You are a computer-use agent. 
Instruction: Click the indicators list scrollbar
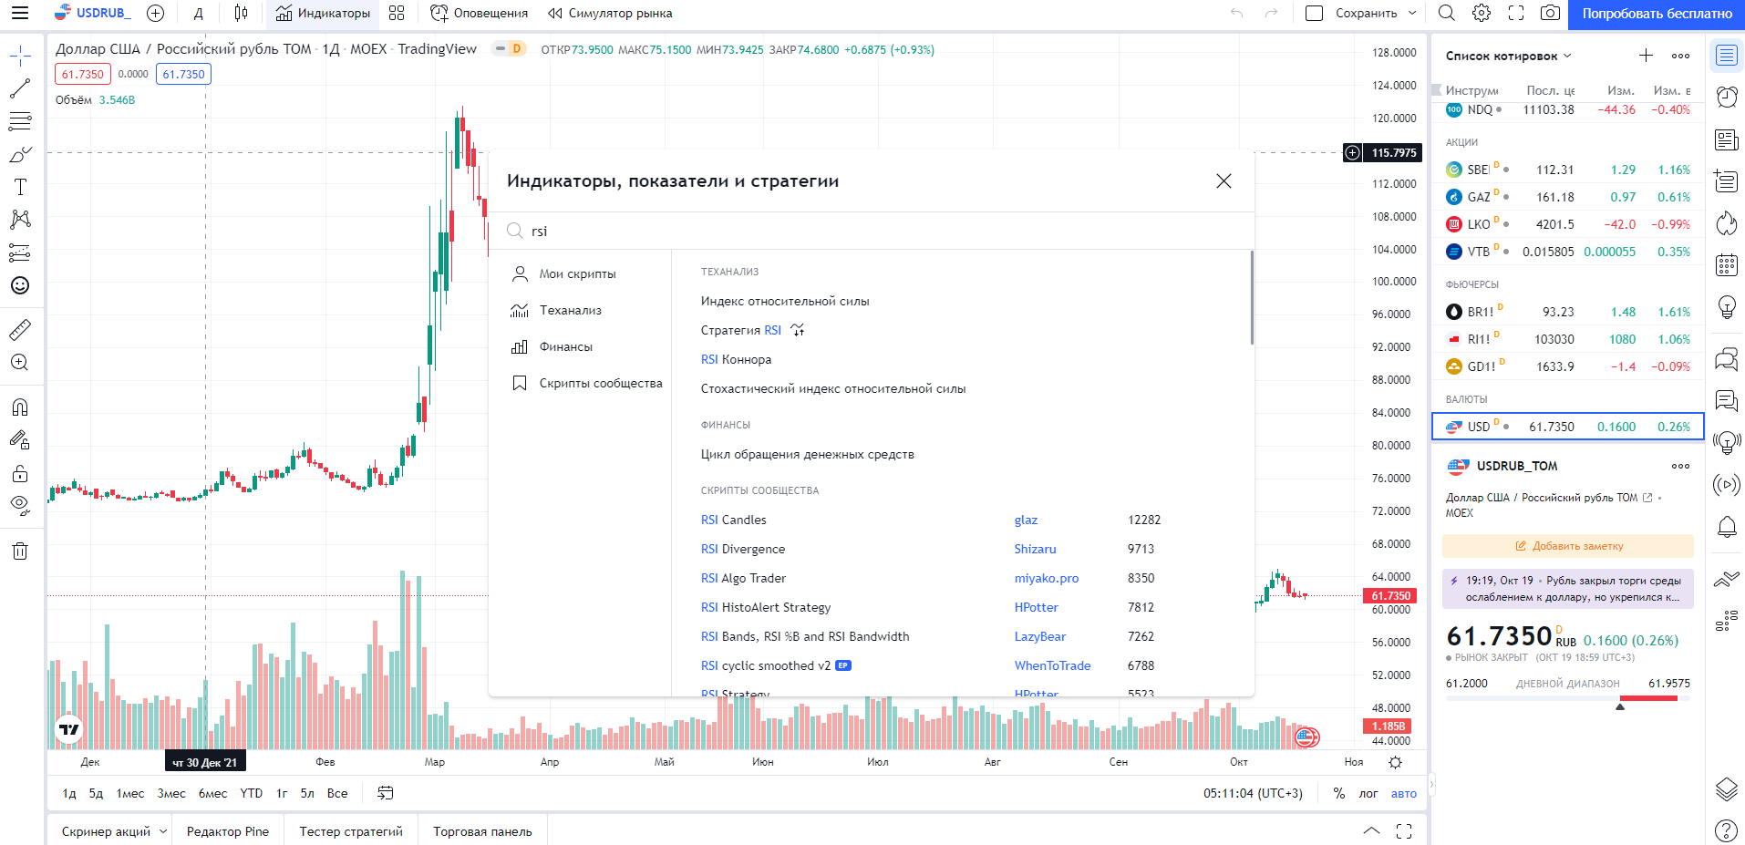click(x=1252, y=297)
